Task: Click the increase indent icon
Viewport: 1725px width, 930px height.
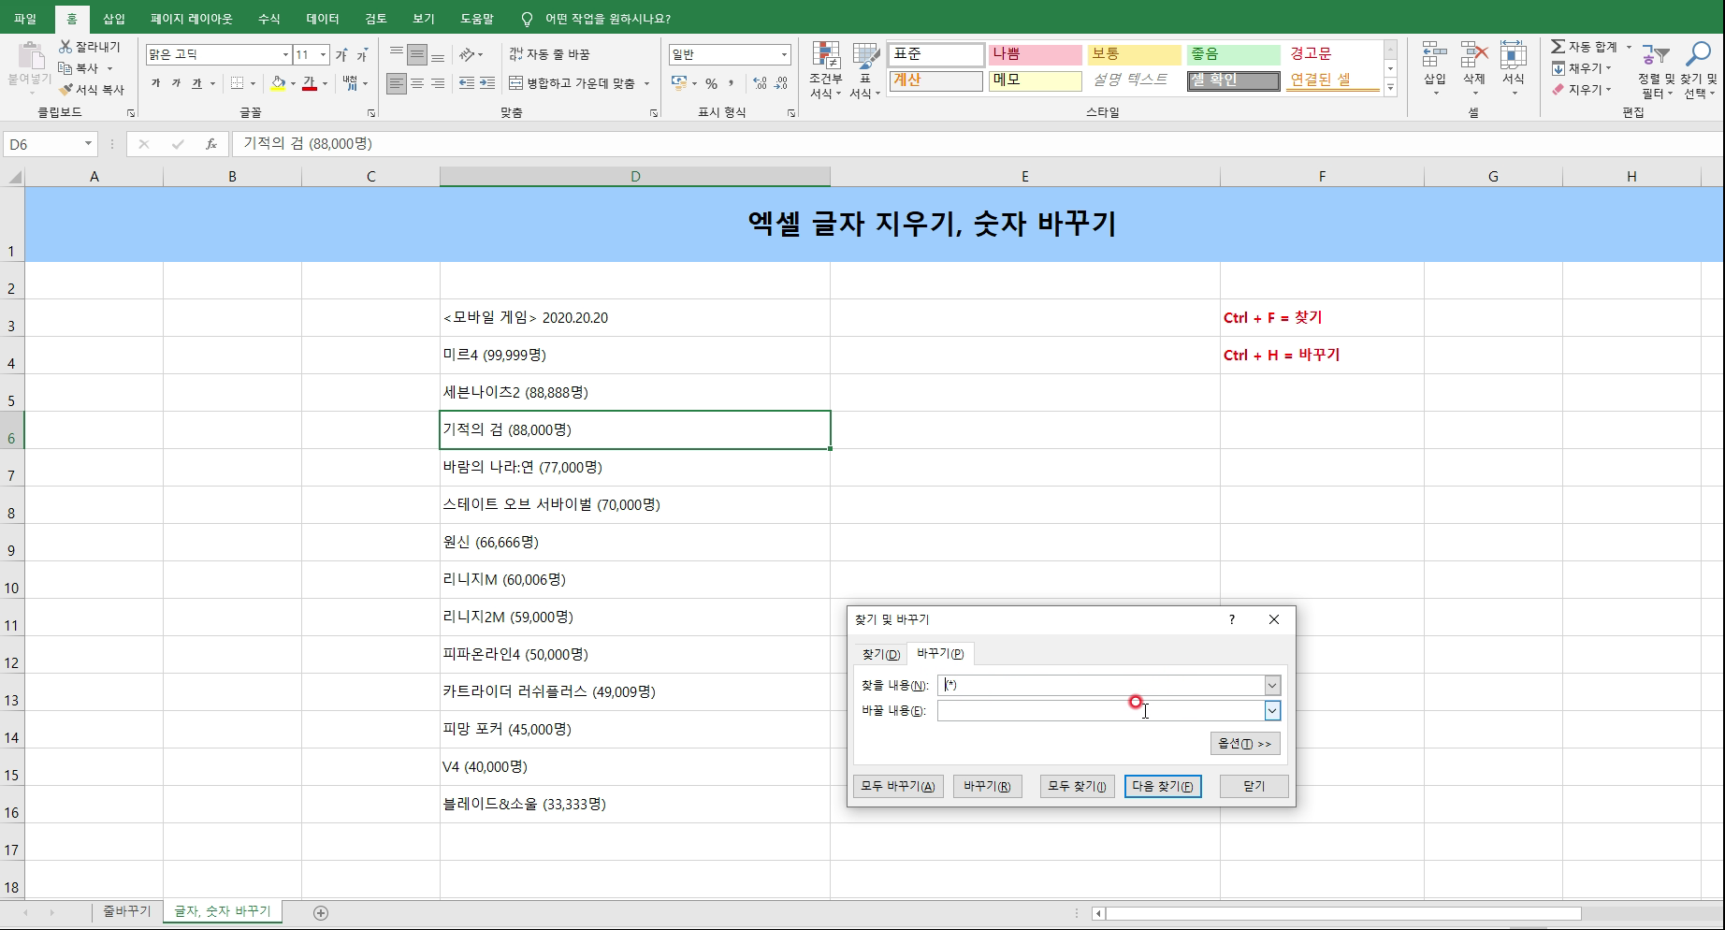Action: point(487,83)
